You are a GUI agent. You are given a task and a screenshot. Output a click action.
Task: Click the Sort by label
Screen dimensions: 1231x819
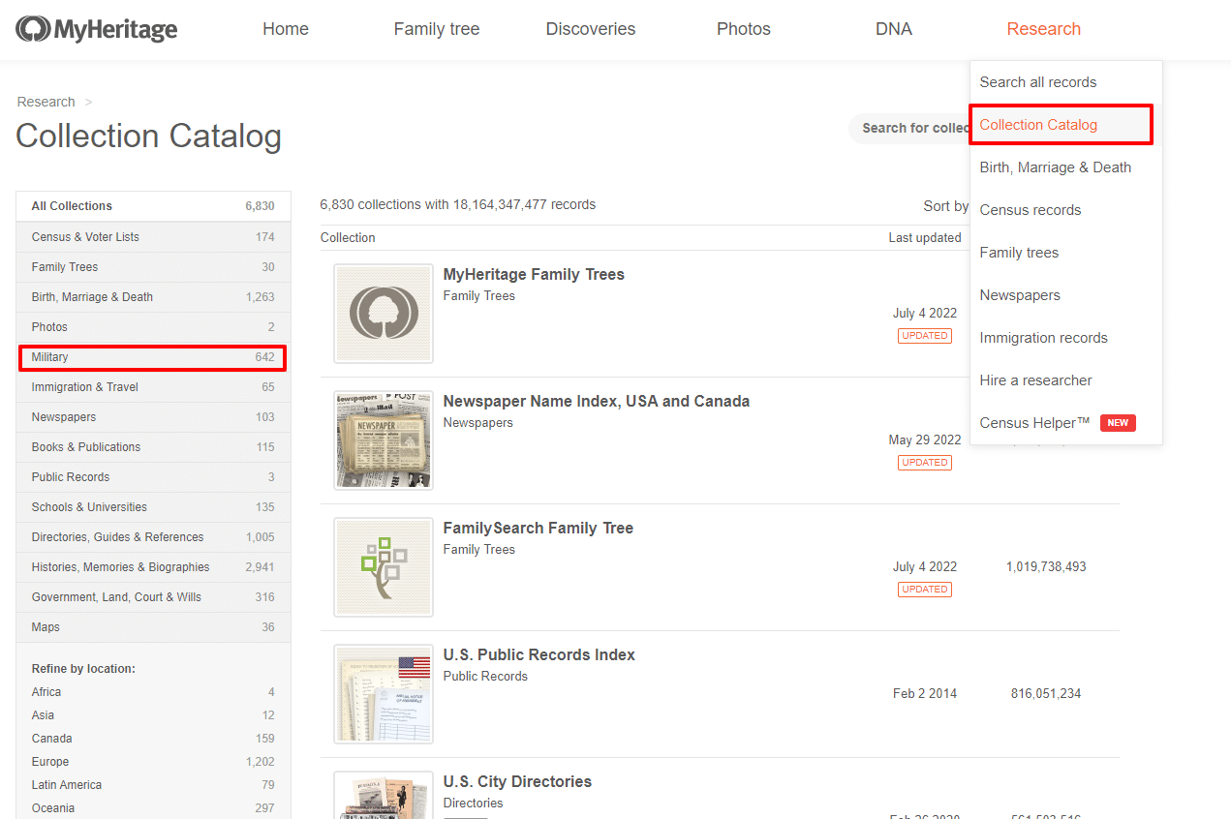click(945, 206)
